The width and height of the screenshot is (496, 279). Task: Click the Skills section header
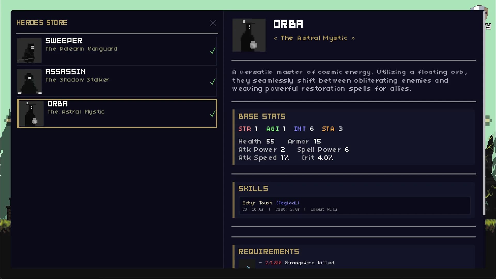(253, 189)
